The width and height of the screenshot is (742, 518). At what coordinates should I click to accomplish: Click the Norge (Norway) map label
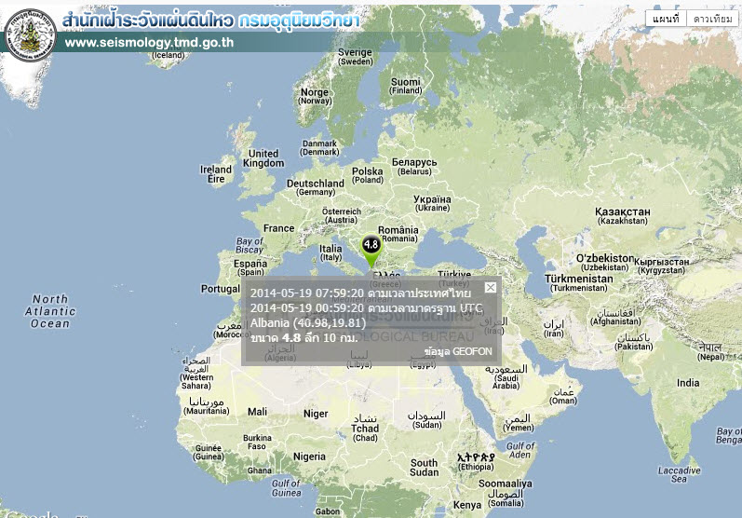click(315, 96)
